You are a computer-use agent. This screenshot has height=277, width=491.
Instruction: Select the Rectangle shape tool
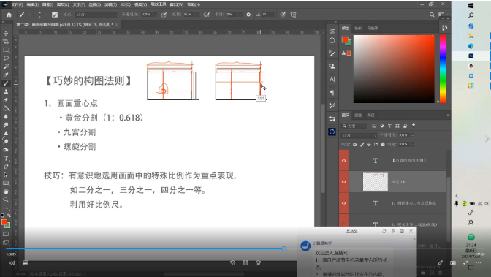click(6, 183)
